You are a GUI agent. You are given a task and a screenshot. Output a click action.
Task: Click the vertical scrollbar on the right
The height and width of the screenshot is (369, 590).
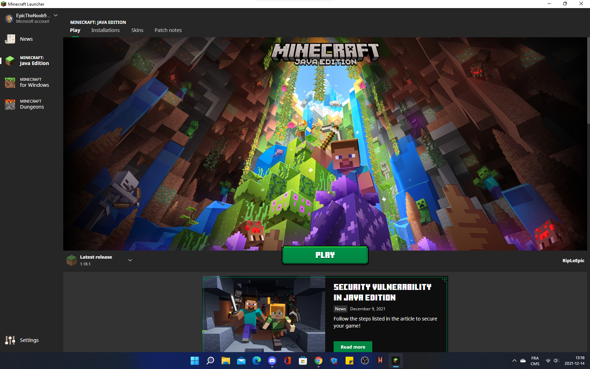[x=588, y=81]
